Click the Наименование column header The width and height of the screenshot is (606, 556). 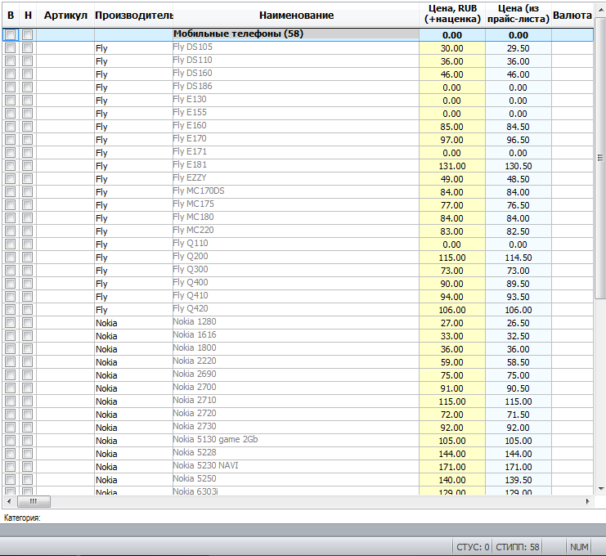coord(296,16)
